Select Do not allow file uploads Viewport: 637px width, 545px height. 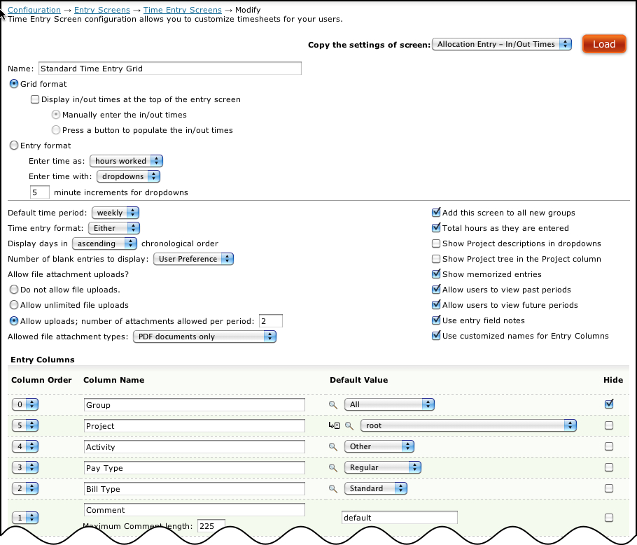coord(14,290)
